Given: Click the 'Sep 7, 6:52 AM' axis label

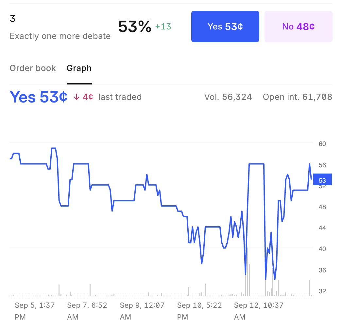Looking at the screenshot, I should (87, 311).
